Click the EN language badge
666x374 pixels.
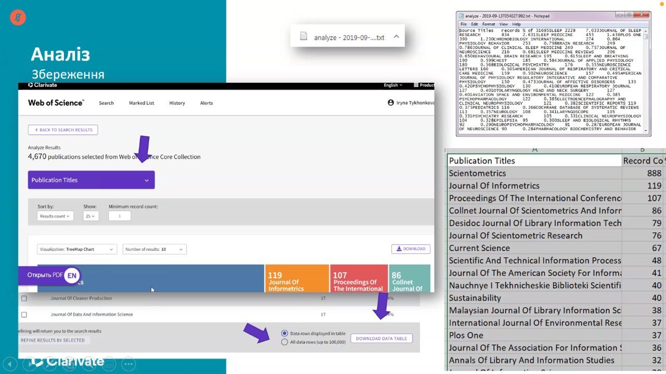[72, 276]
